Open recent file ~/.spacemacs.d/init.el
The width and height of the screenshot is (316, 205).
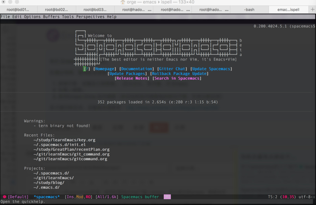coord(60,145)
